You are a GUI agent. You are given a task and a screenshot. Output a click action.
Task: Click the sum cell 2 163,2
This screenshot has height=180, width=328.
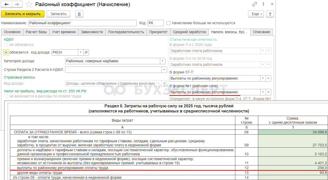[x=293, y=152]
